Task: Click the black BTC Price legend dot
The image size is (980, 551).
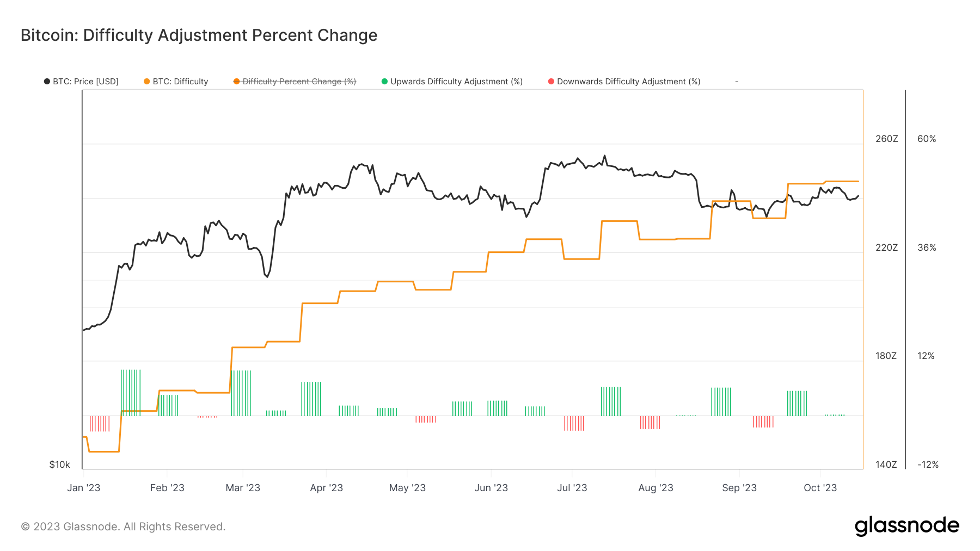Action: click(47, 82)
